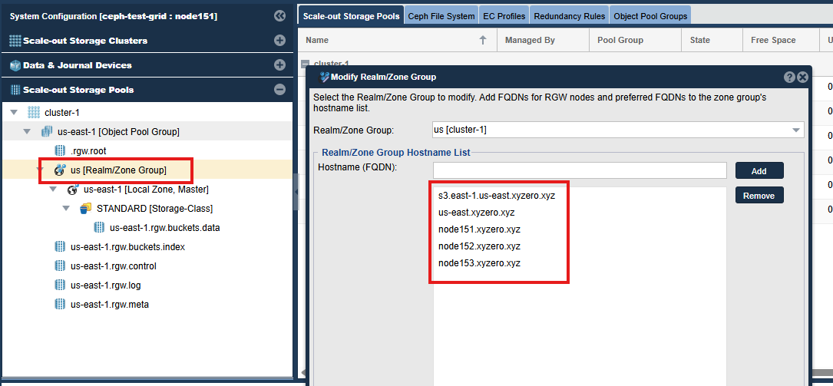Viewport: 833px width, 386px height.
Task: Expand the Data & Journal Devices section
Action: click(280, 64)
